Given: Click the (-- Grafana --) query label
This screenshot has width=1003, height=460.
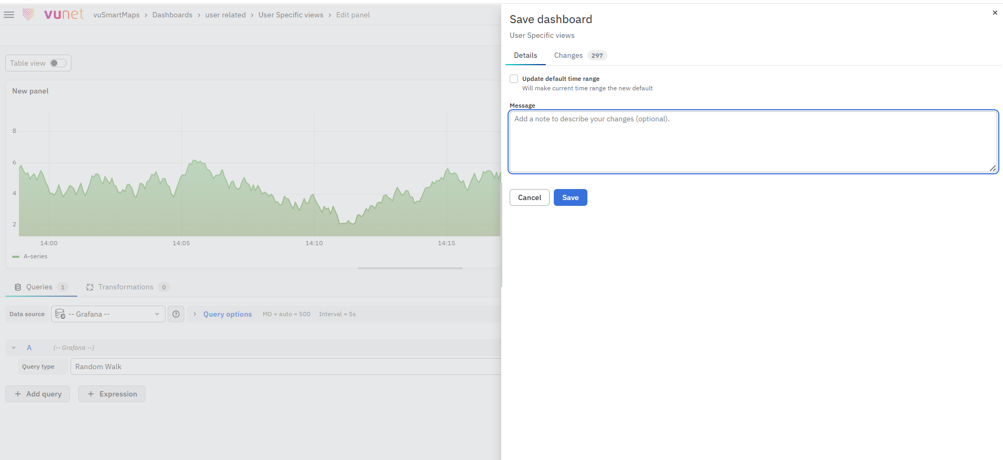Looking at the screenshot, I should [74, 348].
